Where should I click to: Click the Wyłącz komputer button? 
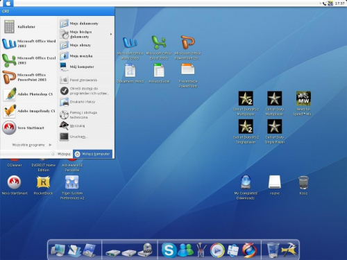point(93,154)
